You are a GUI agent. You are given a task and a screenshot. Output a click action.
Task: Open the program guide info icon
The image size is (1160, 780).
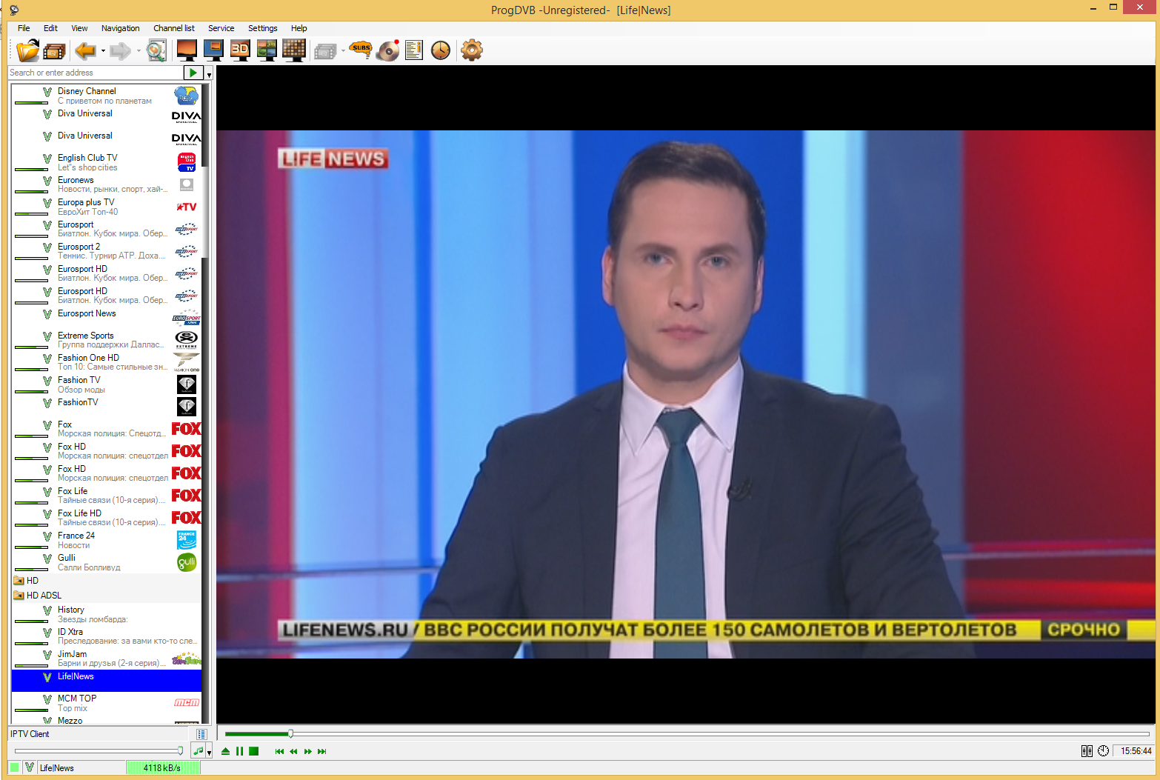pos(414,50)
